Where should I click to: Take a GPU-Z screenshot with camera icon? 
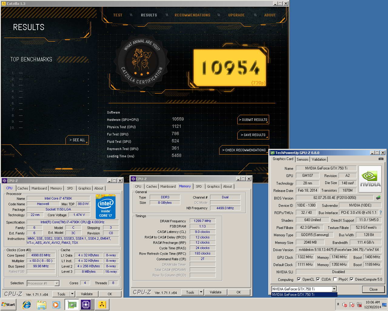point(381,159)
